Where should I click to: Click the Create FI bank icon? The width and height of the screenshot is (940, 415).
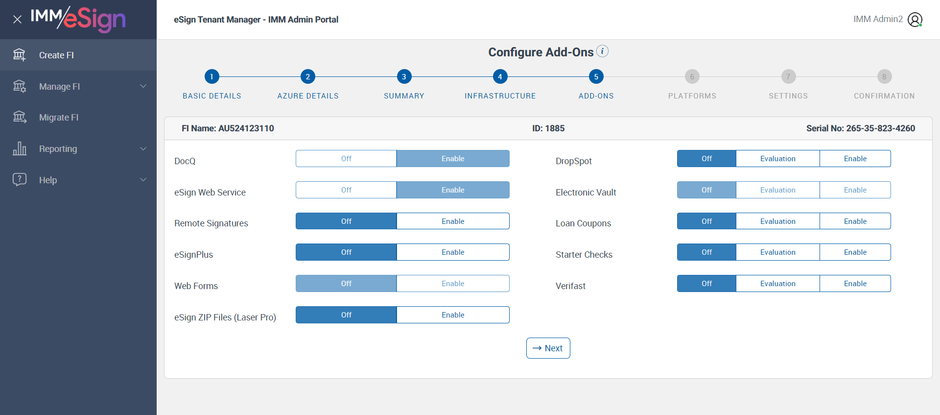tap(20, 55)
